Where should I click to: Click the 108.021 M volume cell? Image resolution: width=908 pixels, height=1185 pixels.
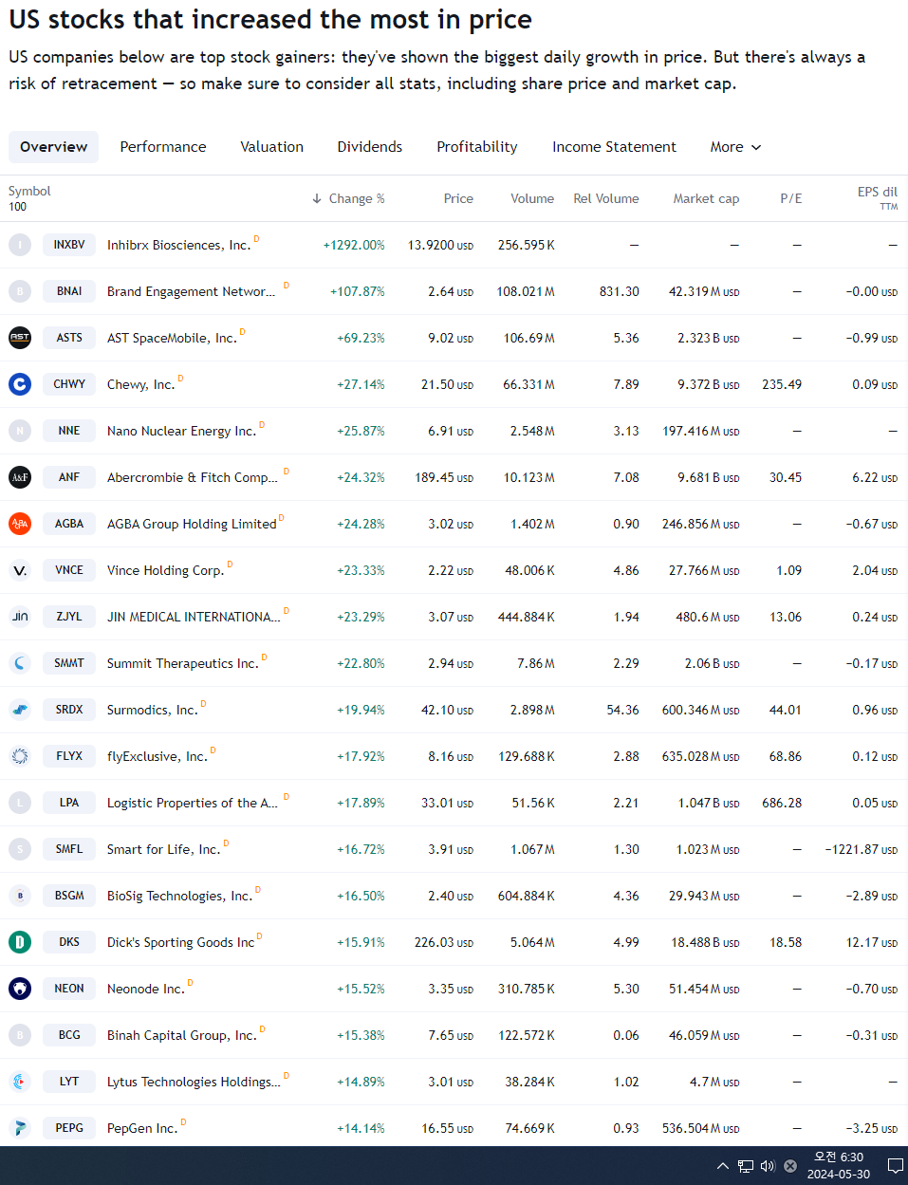[x=526, y=291]
